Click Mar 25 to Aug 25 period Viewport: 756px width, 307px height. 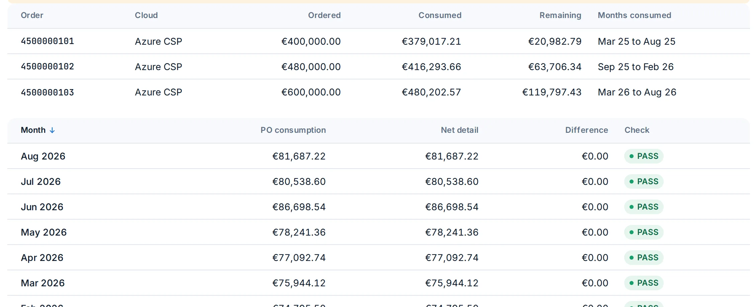(x=637, y=41)
